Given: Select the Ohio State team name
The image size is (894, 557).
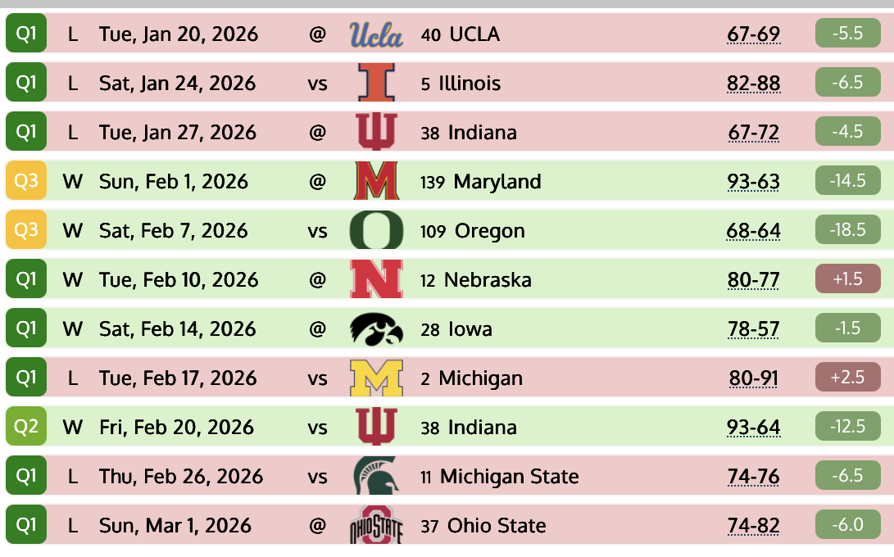Looking at the screenshot, I should pyautogui.click(x=497, y=526).
